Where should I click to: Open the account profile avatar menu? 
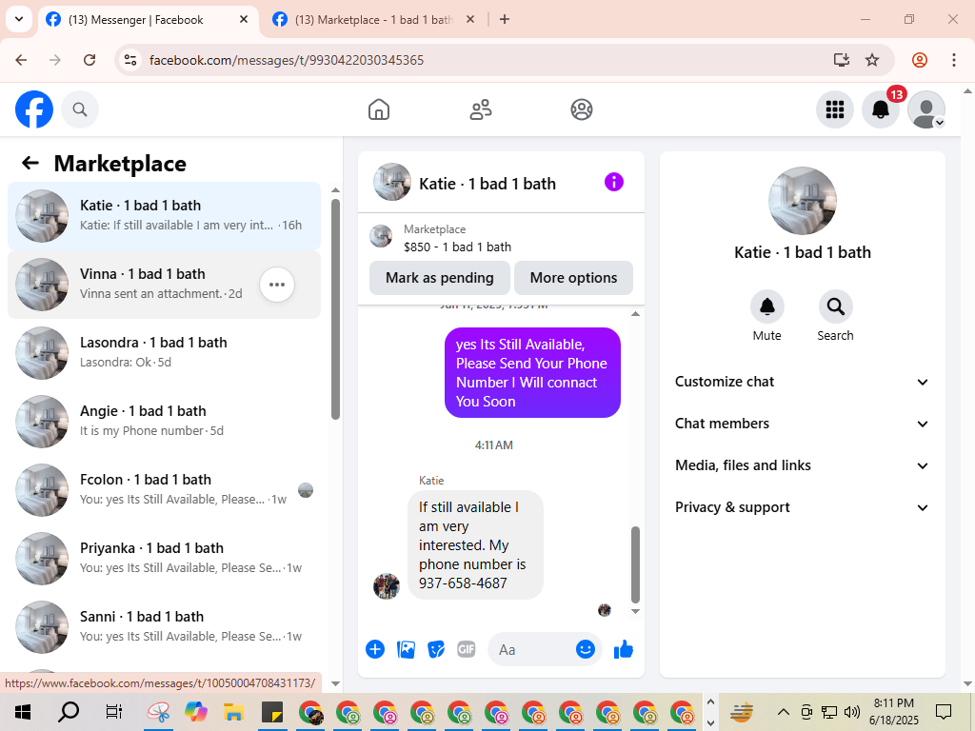(926, 109)
